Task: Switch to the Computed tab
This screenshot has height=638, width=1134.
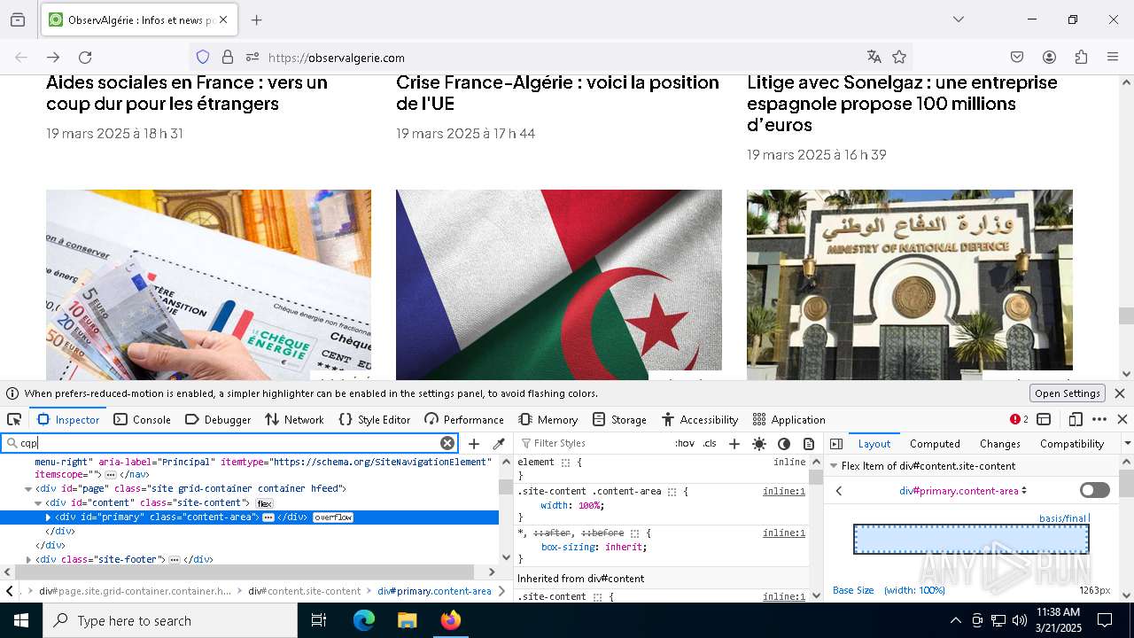Action: [935, 443]
